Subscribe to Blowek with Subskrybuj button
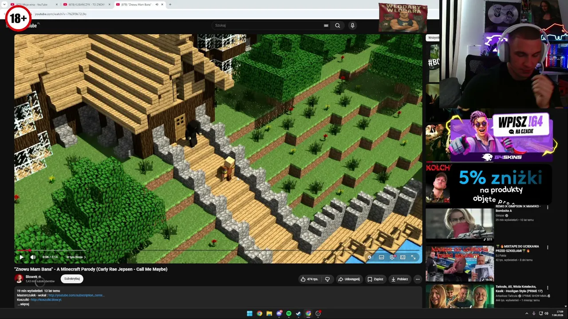The height and width of the screenshot is (319, 568). [72, 279]
